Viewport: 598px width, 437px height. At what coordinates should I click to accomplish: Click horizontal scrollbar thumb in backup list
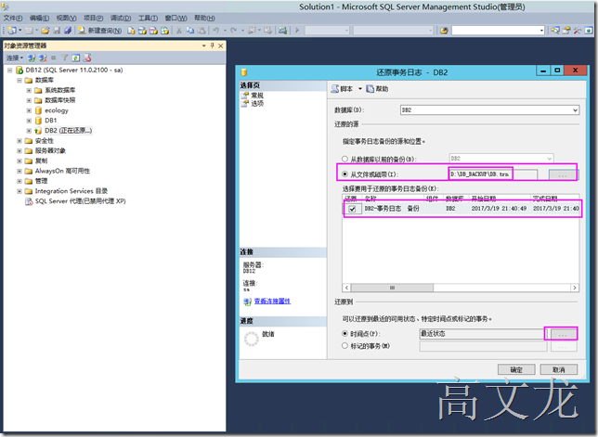coord(392,288)
